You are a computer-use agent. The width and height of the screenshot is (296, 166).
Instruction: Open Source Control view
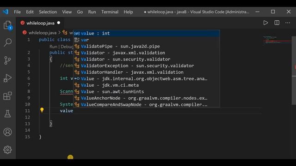[7, 60]
